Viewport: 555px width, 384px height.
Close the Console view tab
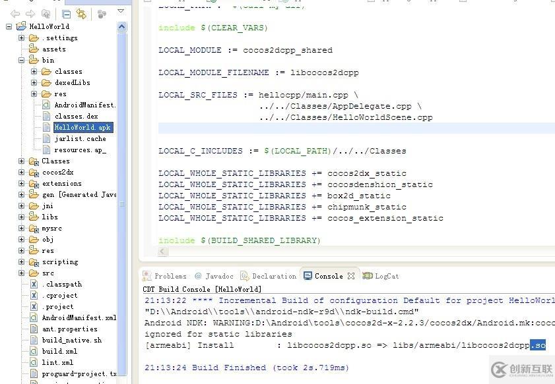(x=351, y=276)
